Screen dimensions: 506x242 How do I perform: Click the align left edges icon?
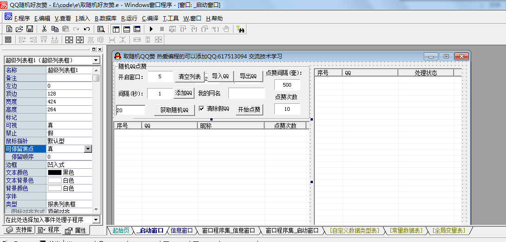point(23,39)
